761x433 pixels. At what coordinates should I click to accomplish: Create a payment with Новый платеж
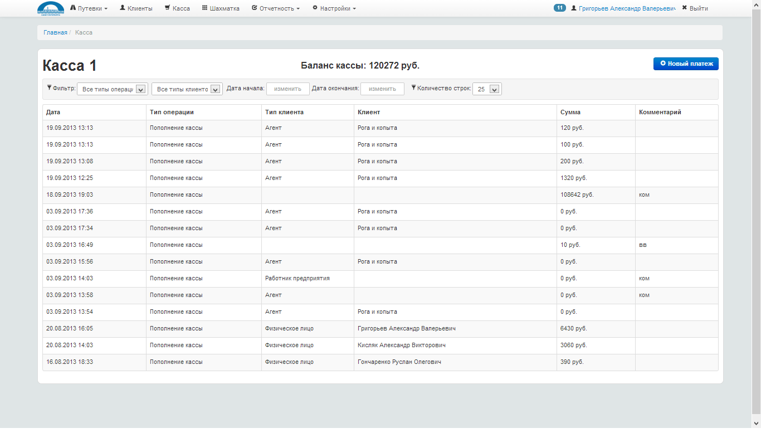[686, 64]
